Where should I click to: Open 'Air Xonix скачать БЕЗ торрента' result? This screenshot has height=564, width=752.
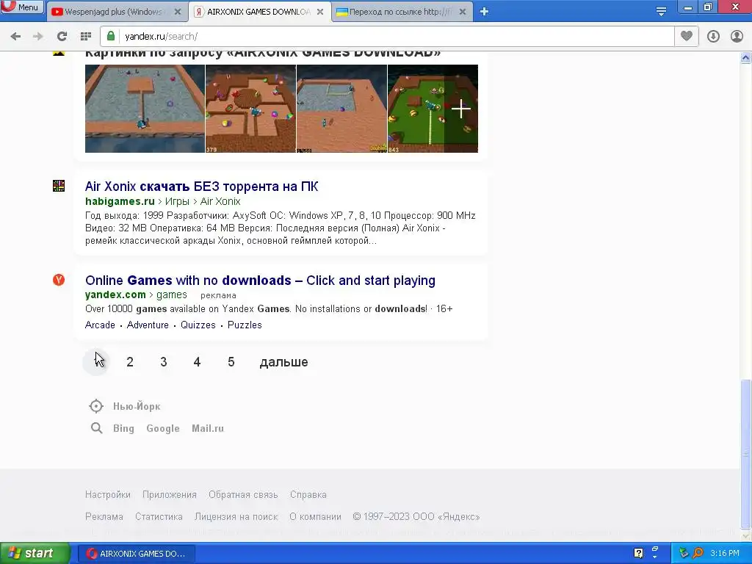[x=201, y=186]
